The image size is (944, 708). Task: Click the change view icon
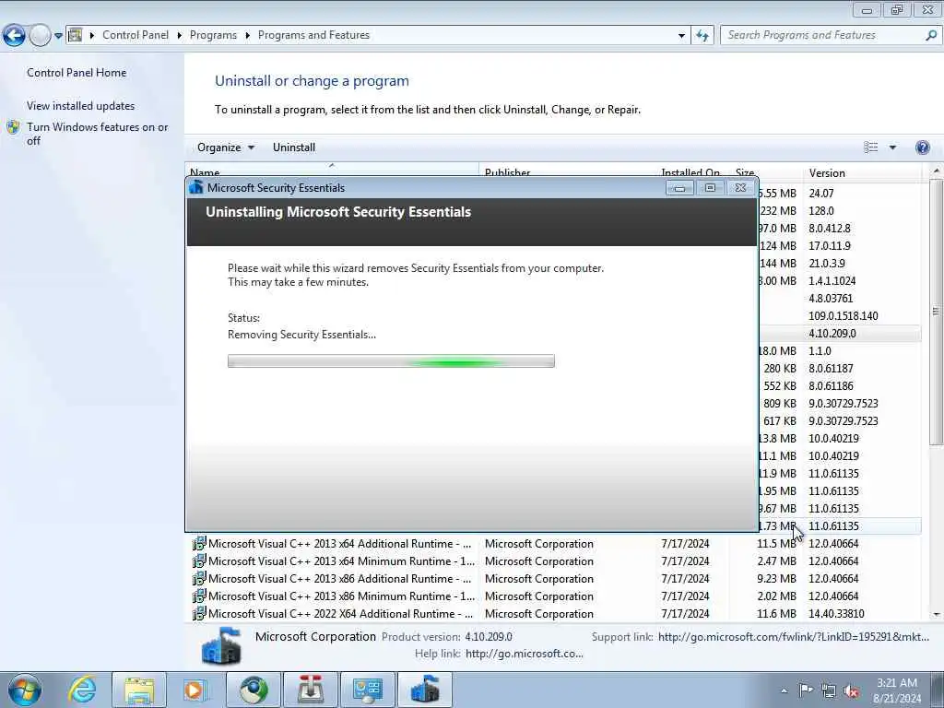870,147
